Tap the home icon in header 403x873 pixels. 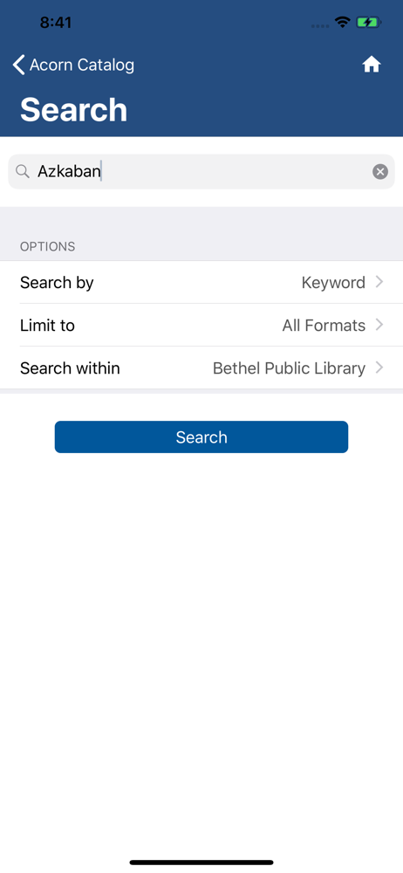372,65
